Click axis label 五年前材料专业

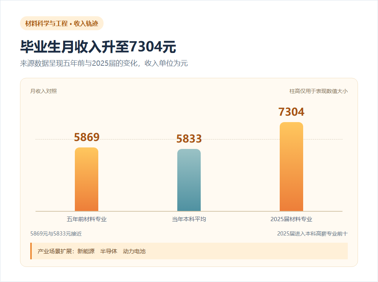point(87,219)
